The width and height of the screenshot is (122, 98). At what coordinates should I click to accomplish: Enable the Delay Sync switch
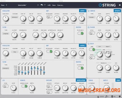click(92, 58)
